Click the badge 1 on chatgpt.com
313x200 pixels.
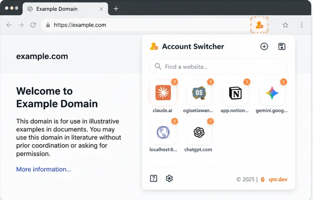[x=210, y=121]
